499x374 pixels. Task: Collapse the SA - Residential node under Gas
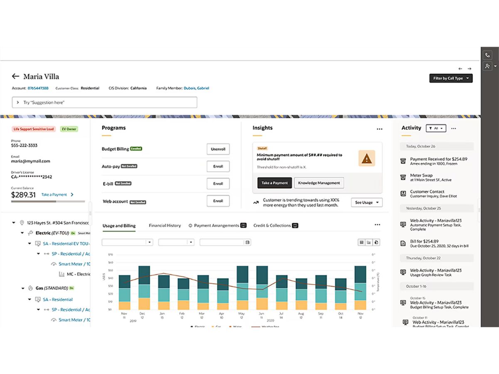point(30,300)
